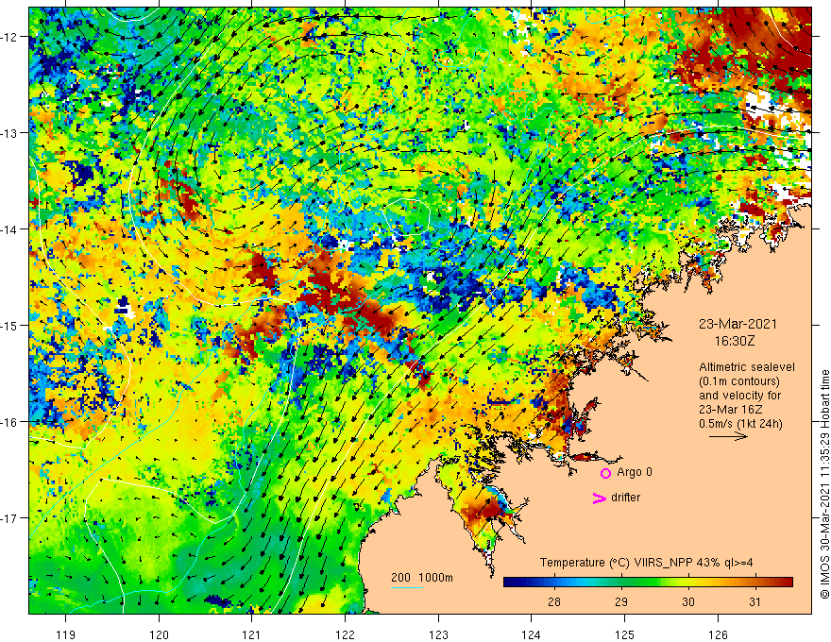Click longitude axis label 126
Viewport: 831px width, 642px height.
coord(718,634)
